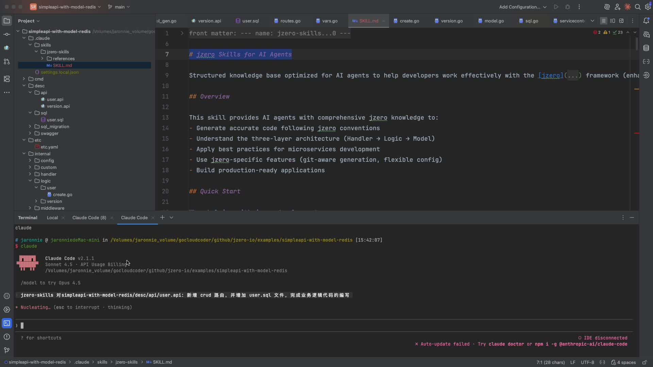Show hidden editor tabs dropdown

(592, 21)
